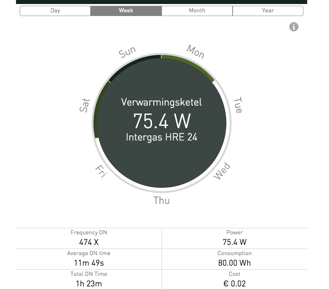Screen dimensions: 329x289
Task: Switch to the Month tab
Action: [197, 11]
